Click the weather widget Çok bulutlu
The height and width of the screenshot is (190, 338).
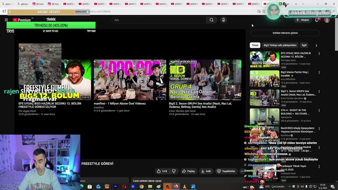pos(272,187)
